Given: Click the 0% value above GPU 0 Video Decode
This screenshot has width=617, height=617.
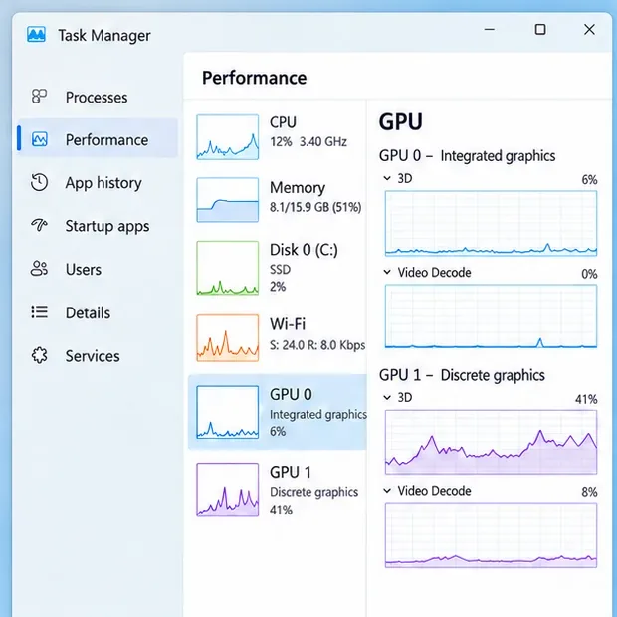Looking at the screenshot, I should point(589,274).
